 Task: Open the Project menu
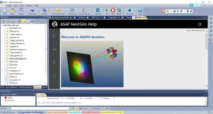point(9,6)
